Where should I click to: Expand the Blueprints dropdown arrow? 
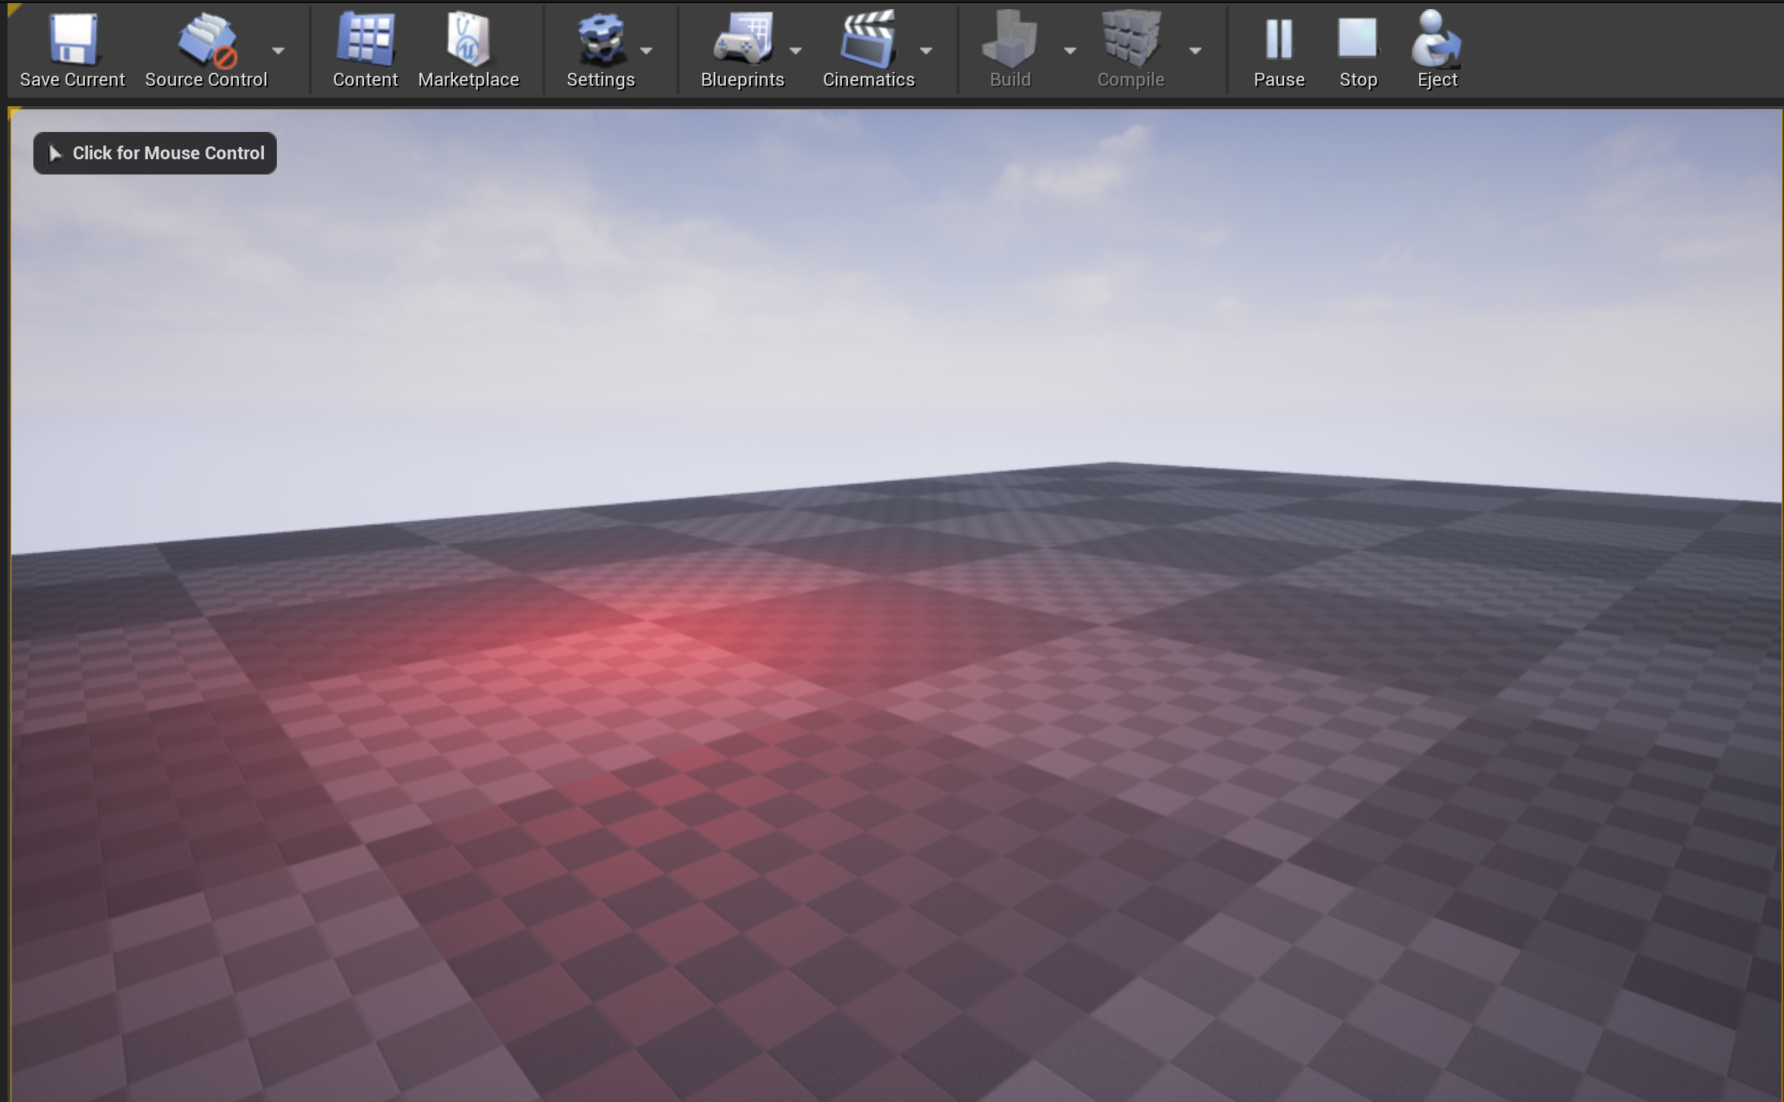tap(796, 51)
